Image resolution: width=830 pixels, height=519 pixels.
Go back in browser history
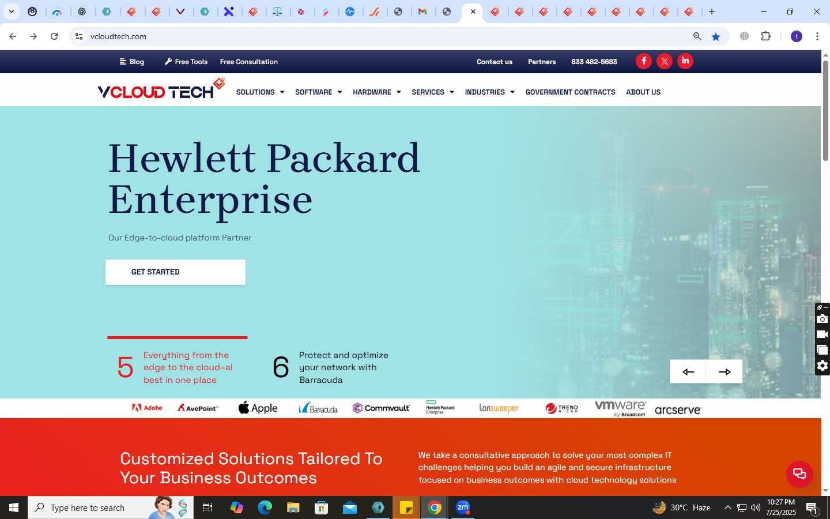coord(13,36)
